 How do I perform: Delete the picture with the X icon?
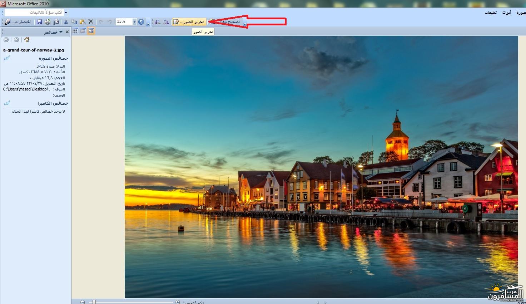[x=91, y=22]
